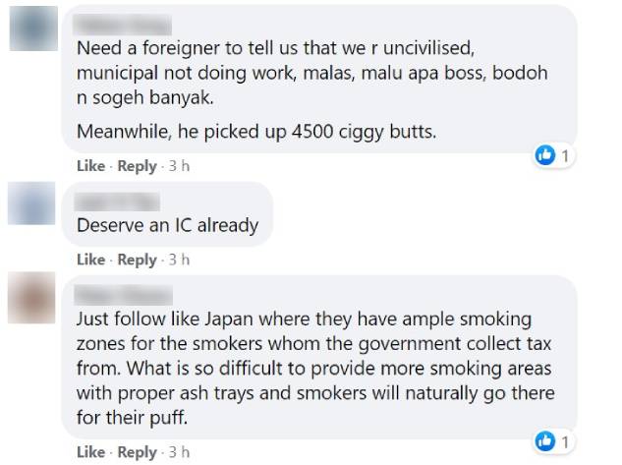Like the comment about Japan smoking zones

click(90, 452)
